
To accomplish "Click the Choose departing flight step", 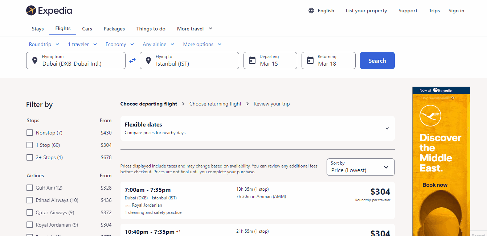I will click(149, 104).
